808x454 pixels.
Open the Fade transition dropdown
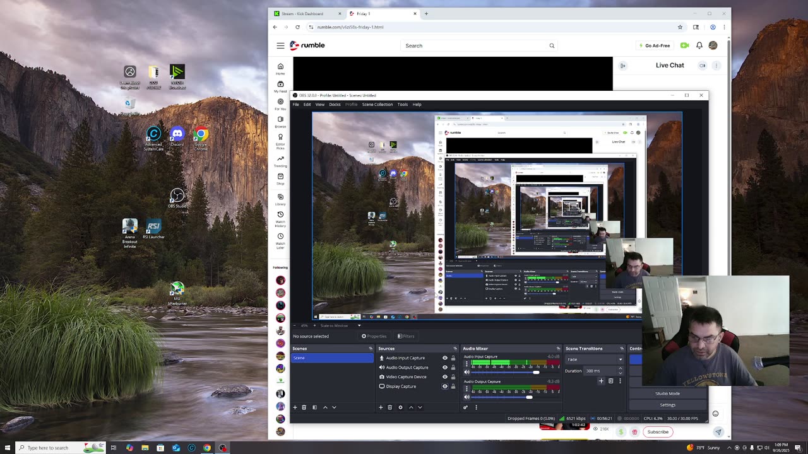594,359
